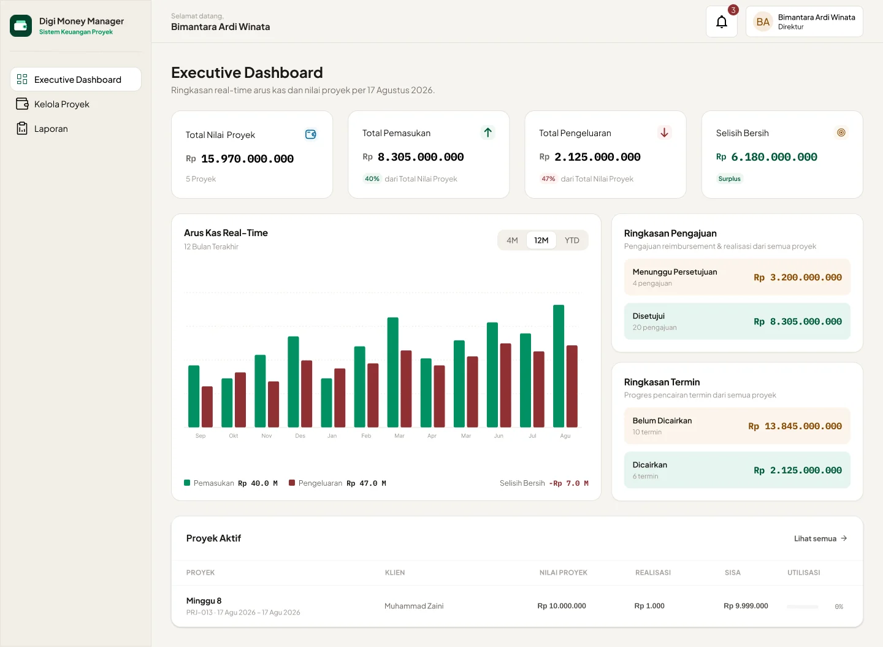Click the Rp 9.999.000 sisa cell

746,606
